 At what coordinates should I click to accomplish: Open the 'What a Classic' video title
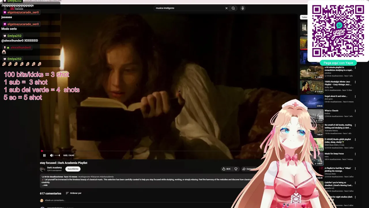[332, 111]
